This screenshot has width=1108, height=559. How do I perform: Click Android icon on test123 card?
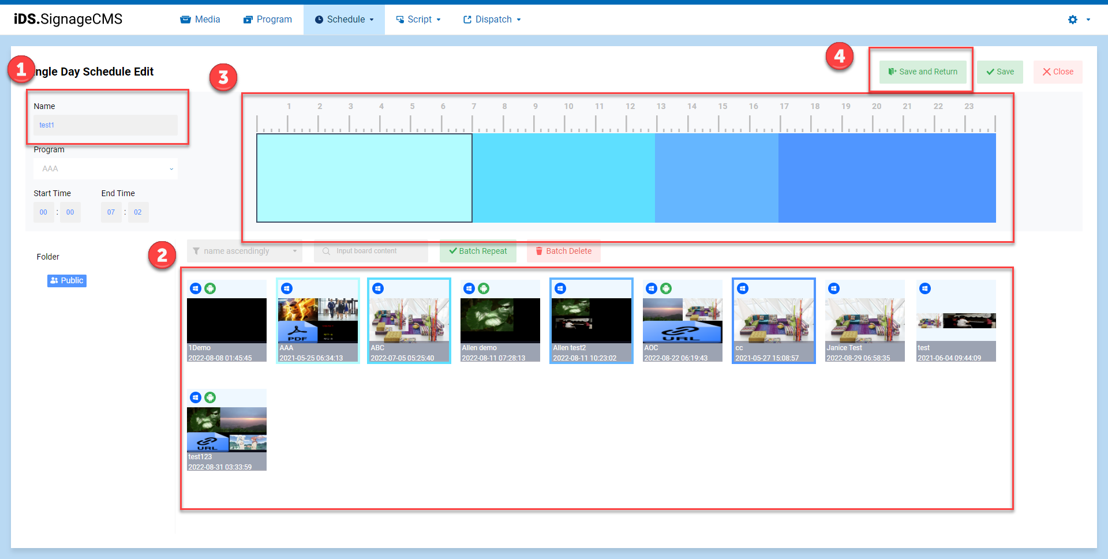point(210,397)
